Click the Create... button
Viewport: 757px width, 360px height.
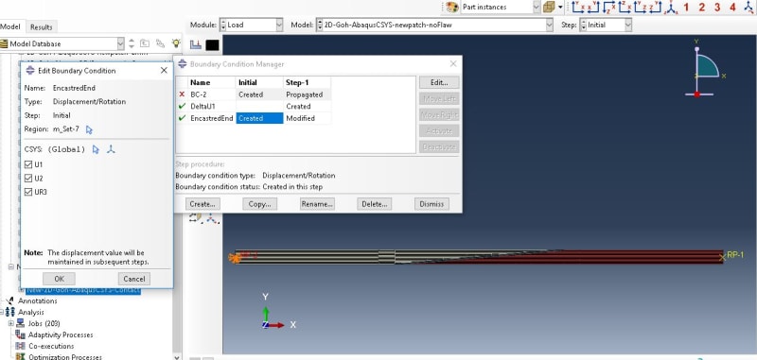pyautogui.click(x=202, y=204)
